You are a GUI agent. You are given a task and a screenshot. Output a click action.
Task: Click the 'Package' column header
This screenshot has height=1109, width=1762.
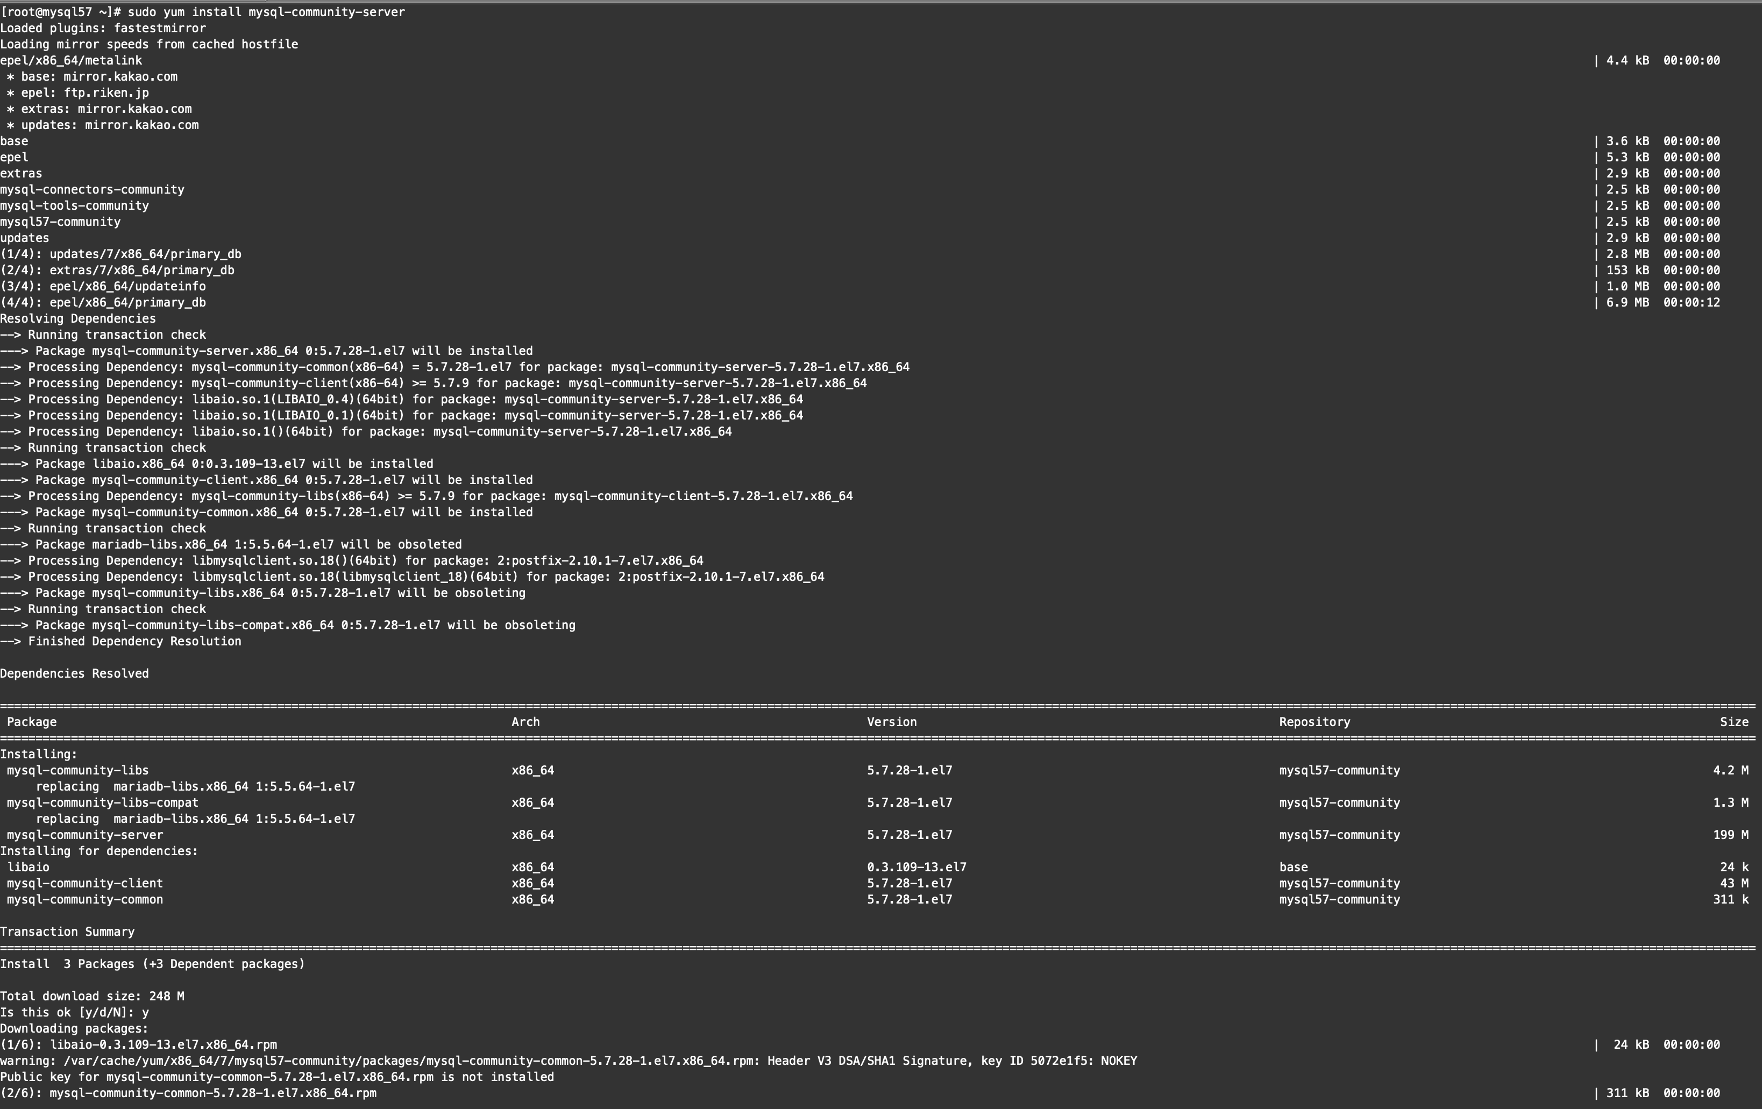click(31, 722)
